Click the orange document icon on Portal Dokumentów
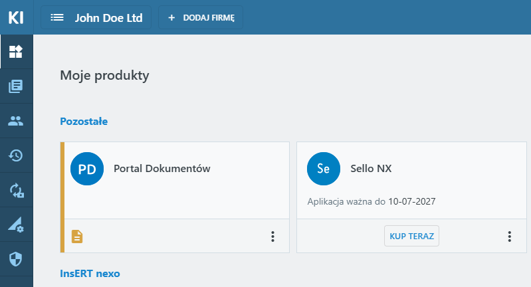The image size is (531, 287). [x=77, y=236]
